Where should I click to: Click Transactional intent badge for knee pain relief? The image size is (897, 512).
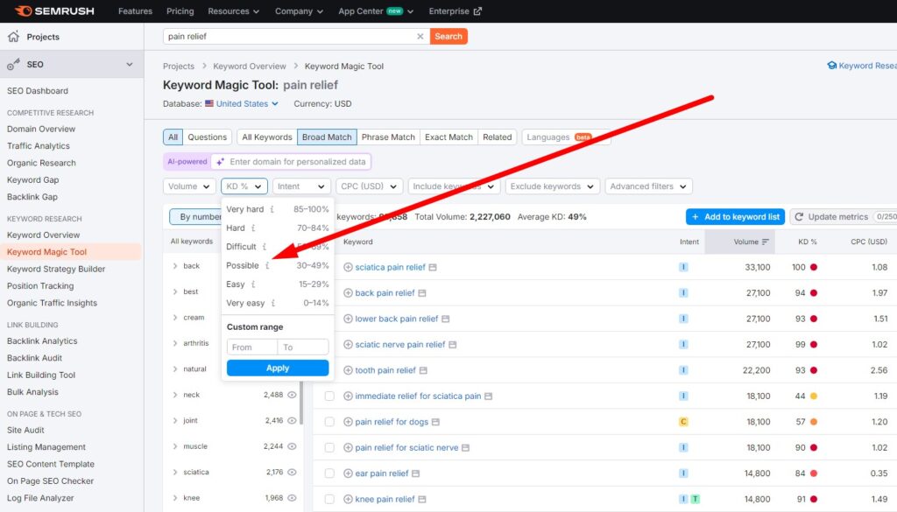tap(695, 499)
